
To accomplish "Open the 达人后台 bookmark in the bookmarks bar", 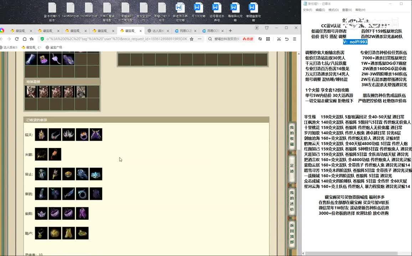I will pos(9,47).
